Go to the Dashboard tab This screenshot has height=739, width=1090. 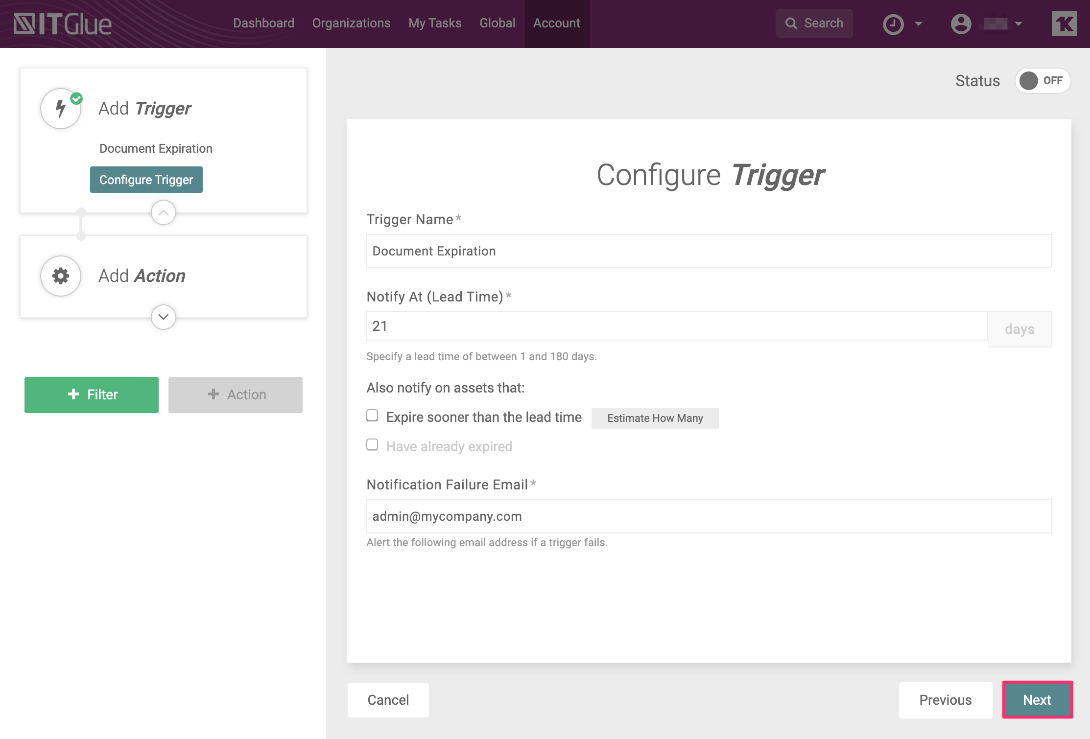tap(263, 23)
